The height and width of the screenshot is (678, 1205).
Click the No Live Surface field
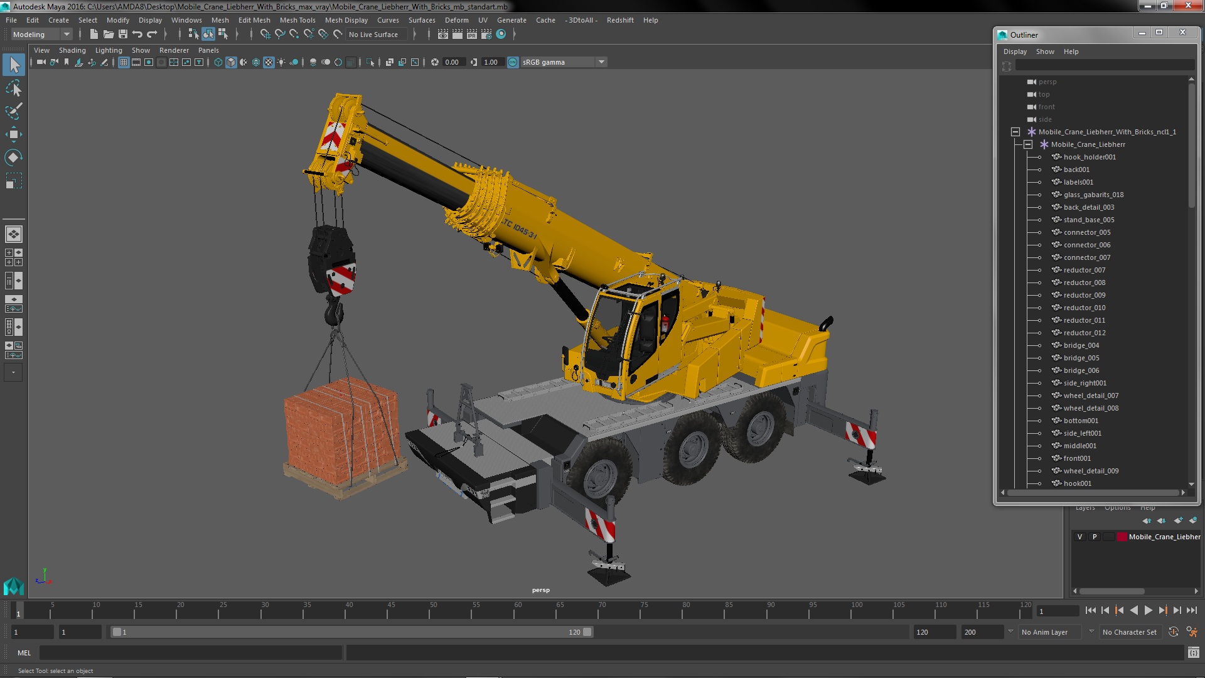[x=374, y=35]
